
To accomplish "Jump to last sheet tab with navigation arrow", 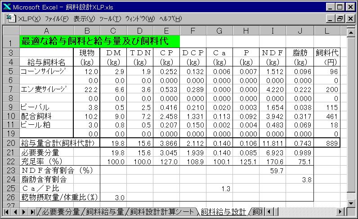I will [32, 211].
